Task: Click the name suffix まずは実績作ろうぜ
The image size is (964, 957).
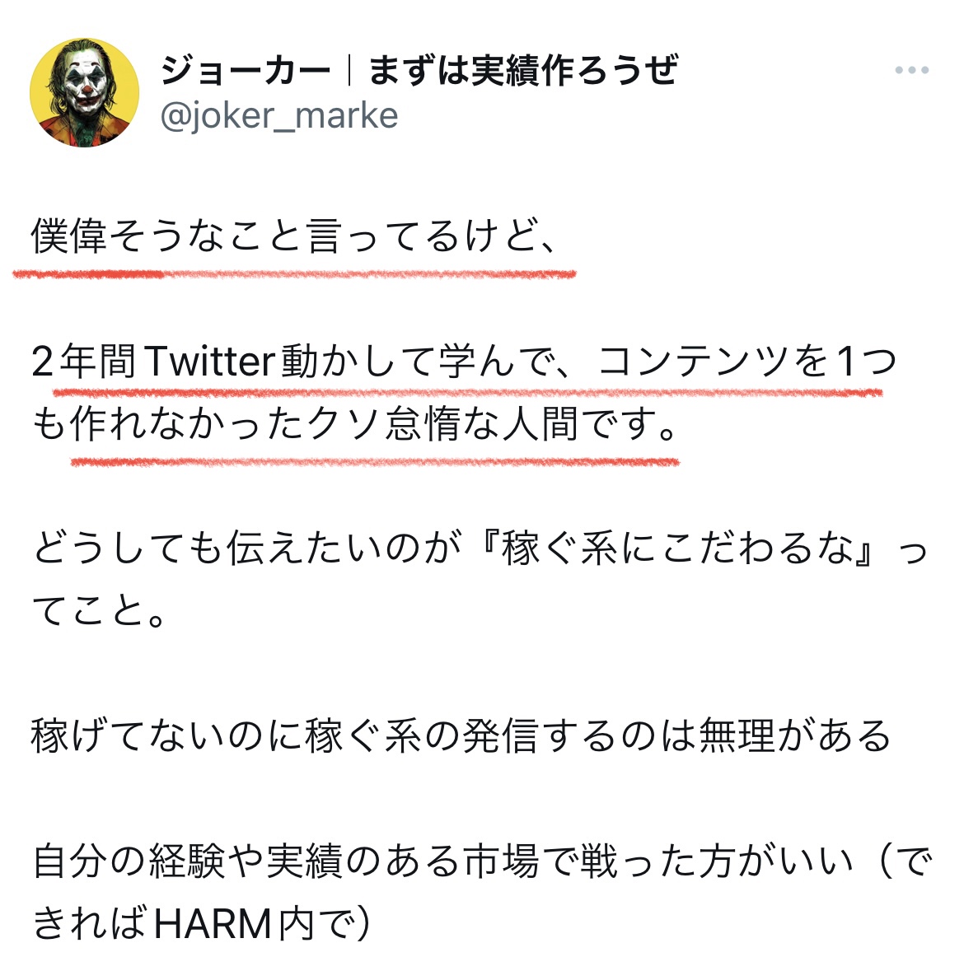Action: coord(523,70)
